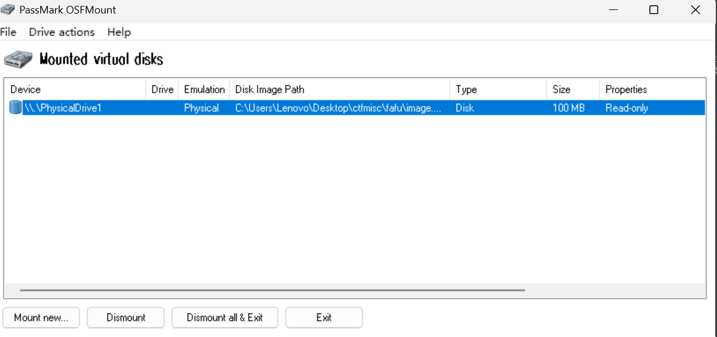Screen dimensions: 717x337
Task: Sort by Disk Image Path column
Action: click(x=340, y=89)
